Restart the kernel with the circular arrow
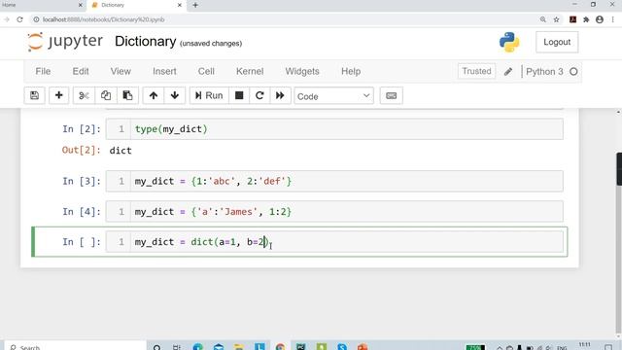Screen dimensions: 622x350 [259, 95]
